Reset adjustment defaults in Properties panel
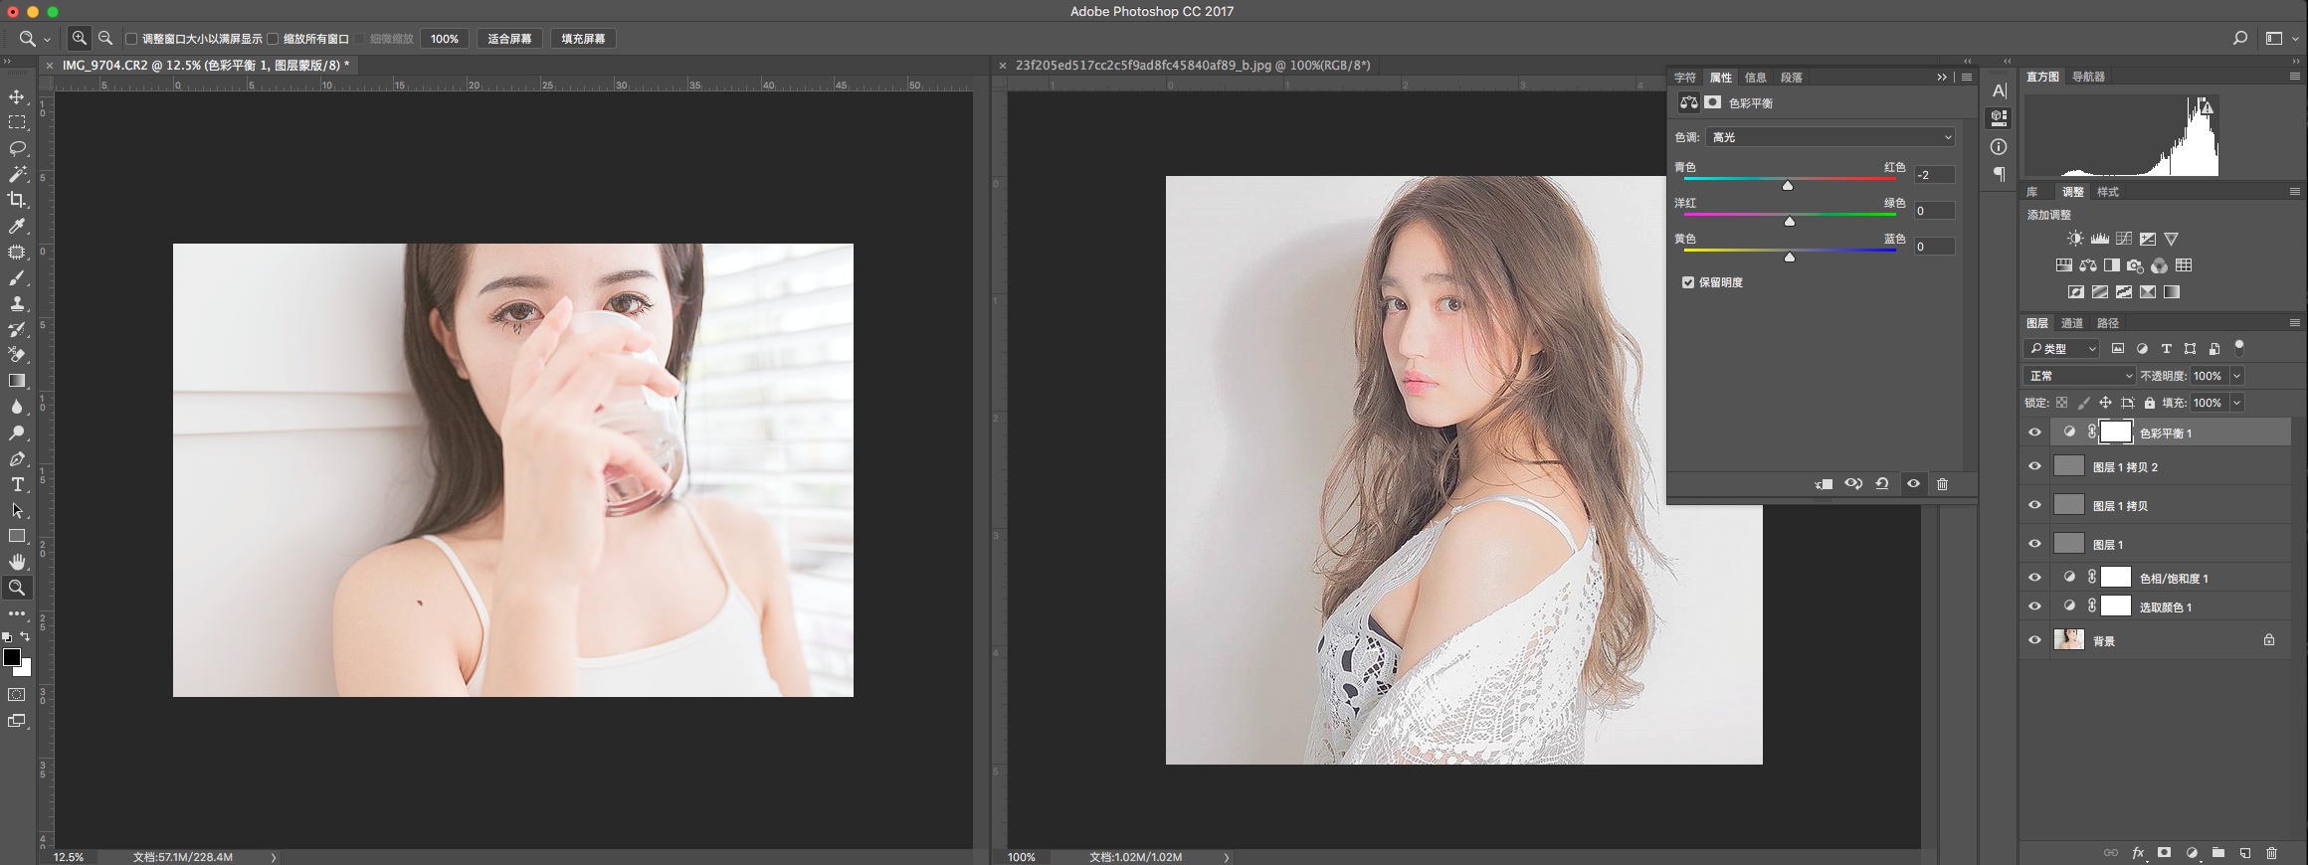Image resolution: width=2308 pixels, height=865 pixels. pyautogui.click(x=1882, y=484)
